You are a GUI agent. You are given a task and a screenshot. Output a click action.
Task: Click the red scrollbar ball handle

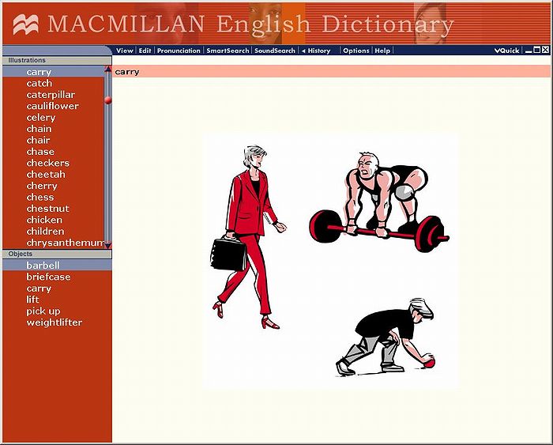point(108,100)
